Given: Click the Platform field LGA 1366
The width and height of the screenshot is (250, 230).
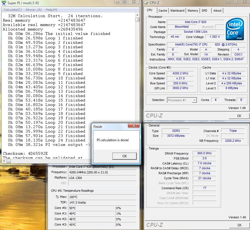Looking at the screenshot, I should click(102, 178).
